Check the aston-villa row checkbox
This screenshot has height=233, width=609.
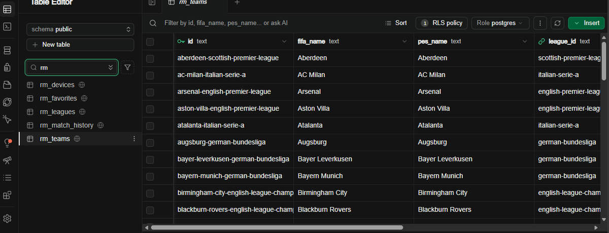[150, 109]
